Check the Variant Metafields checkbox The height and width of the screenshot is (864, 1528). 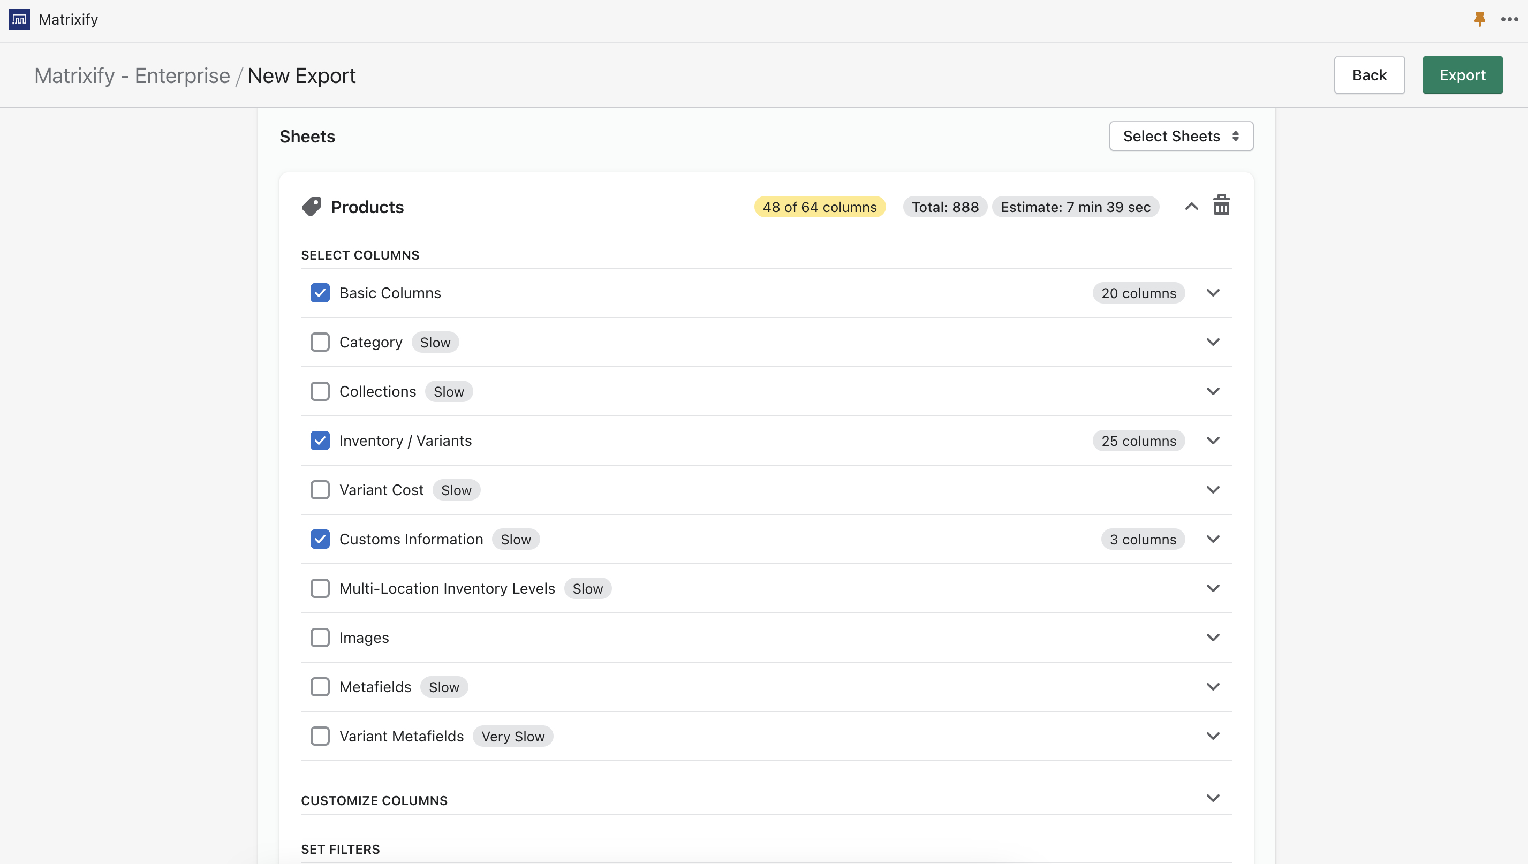click(320, 737)
